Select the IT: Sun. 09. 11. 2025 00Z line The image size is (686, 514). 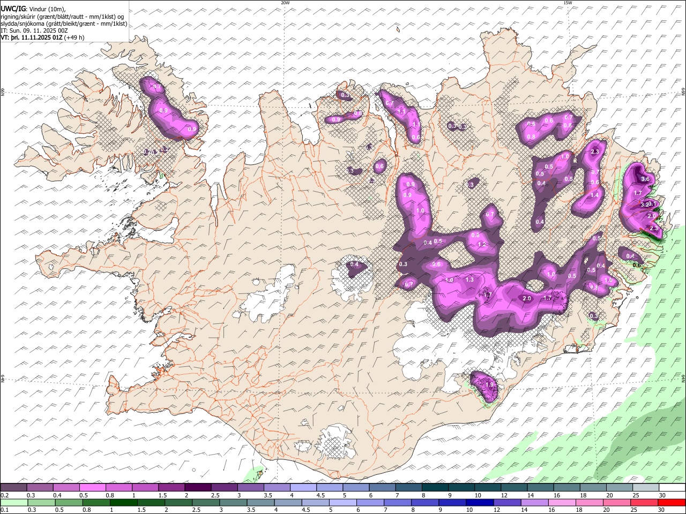point(34,31)
